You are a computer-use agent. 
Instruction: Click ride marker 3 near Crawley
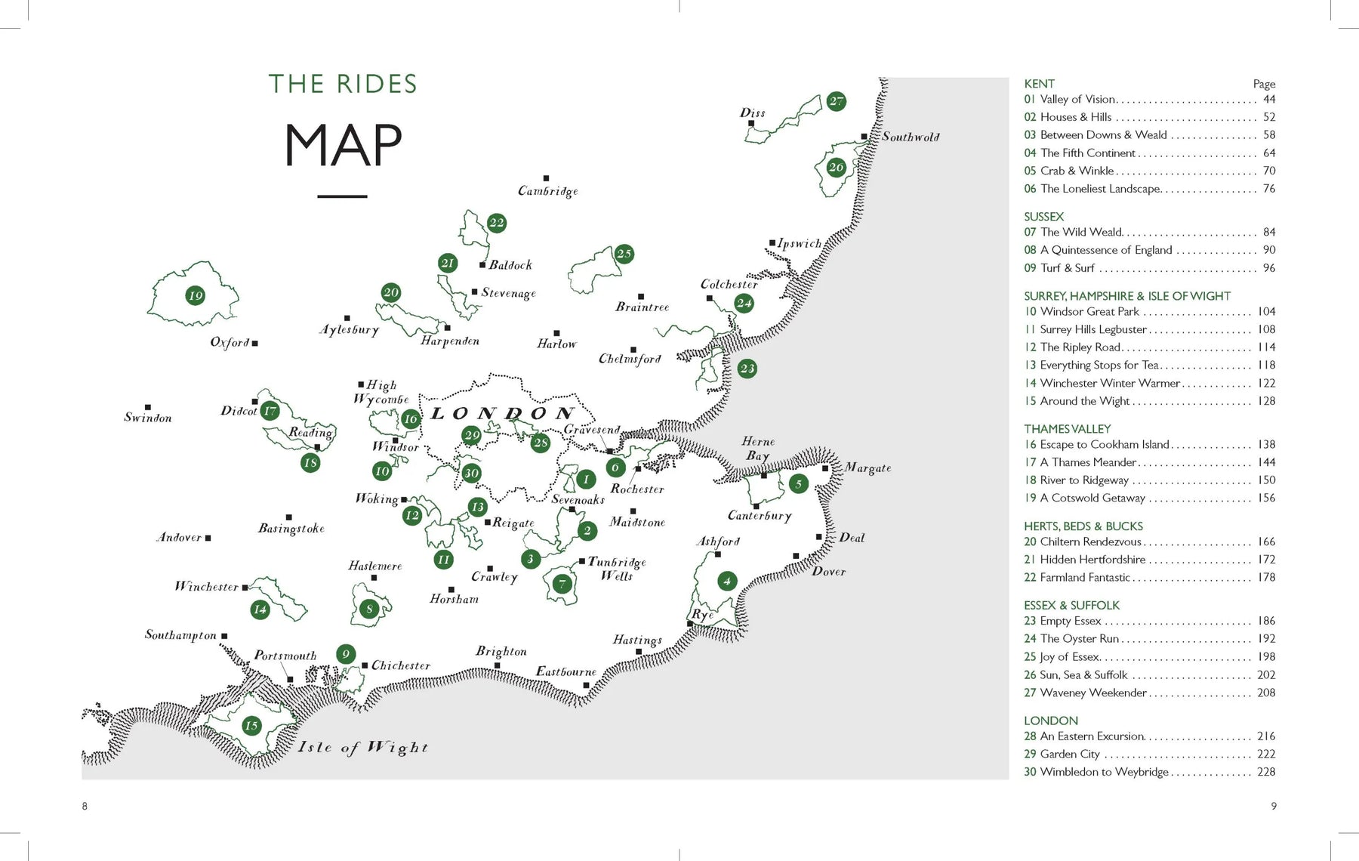(x=531, y=559)
